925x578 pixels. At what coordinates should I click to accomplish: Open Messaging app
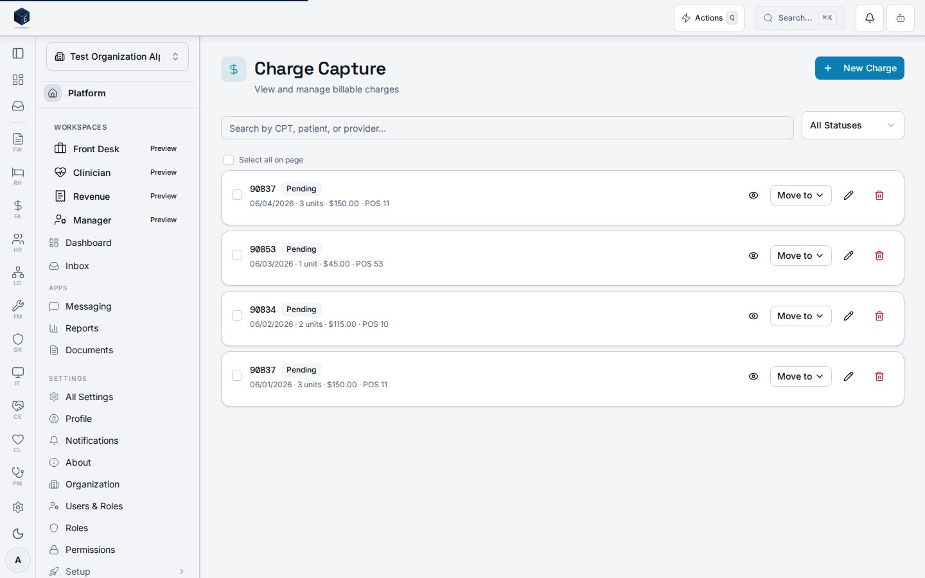(118, 306)
